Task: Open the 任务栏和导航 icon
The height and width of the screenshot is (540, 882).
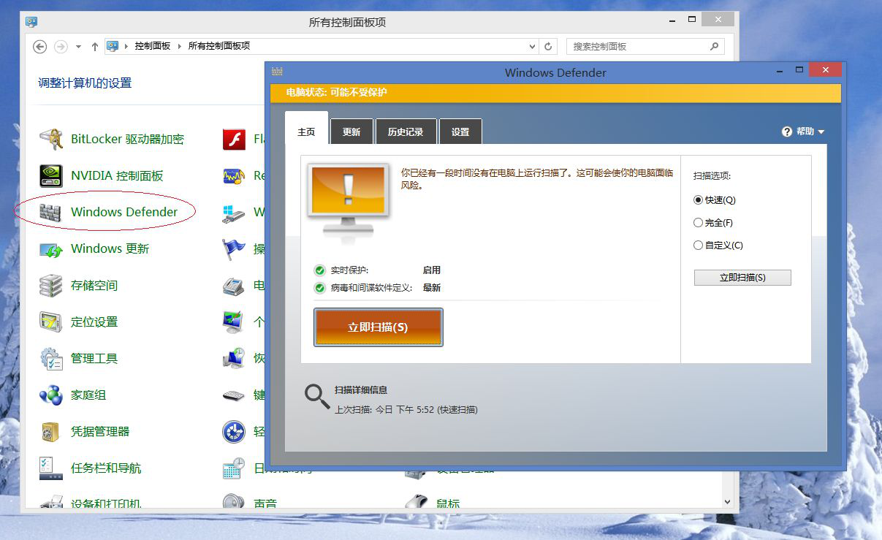Action: point(51,468)
